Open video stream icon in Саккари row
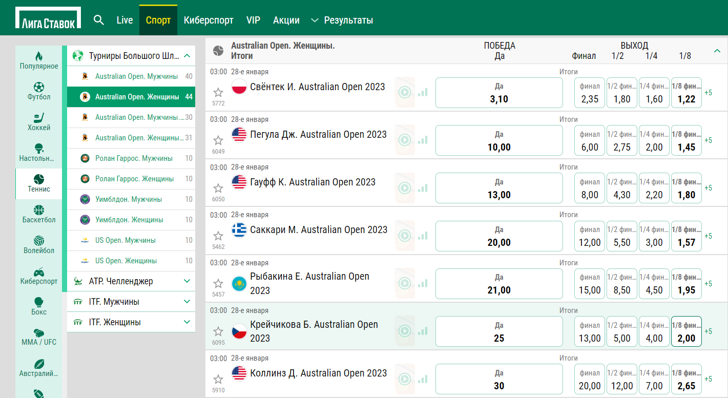This screenshot has height=398, width=728. [x=405, y=236]
